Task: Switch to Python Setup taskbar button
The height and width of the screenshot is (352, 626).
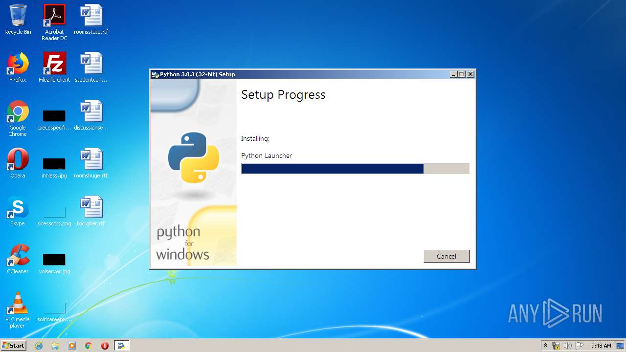Action: pyautogui.click(x=121, y=346)
